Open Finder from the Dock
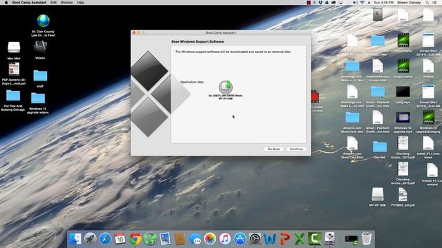Image resolution: width=442 pixels, height=248 pixels. (75, 239)
